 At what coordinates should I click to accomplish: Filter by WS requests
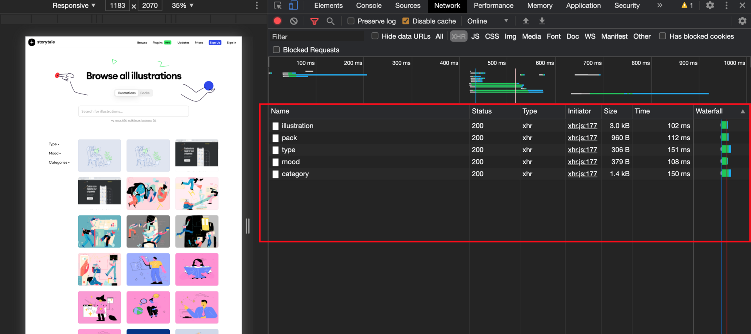point(590,36)
